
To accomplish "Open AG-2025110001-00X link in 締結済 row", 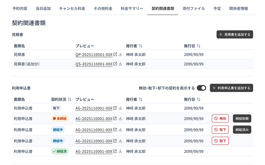I will [94, 152].
